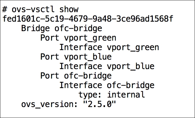This screenshot has width=195, height=118.
Task: Click the 'type: internal' line
Action: 112,95
